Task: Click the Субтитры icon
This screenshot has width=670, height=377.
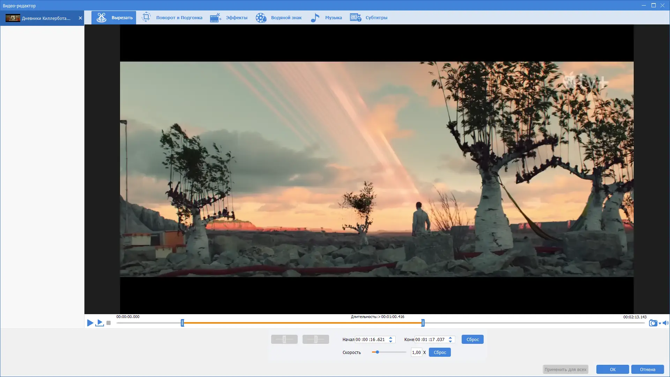Action: point(355,17)
